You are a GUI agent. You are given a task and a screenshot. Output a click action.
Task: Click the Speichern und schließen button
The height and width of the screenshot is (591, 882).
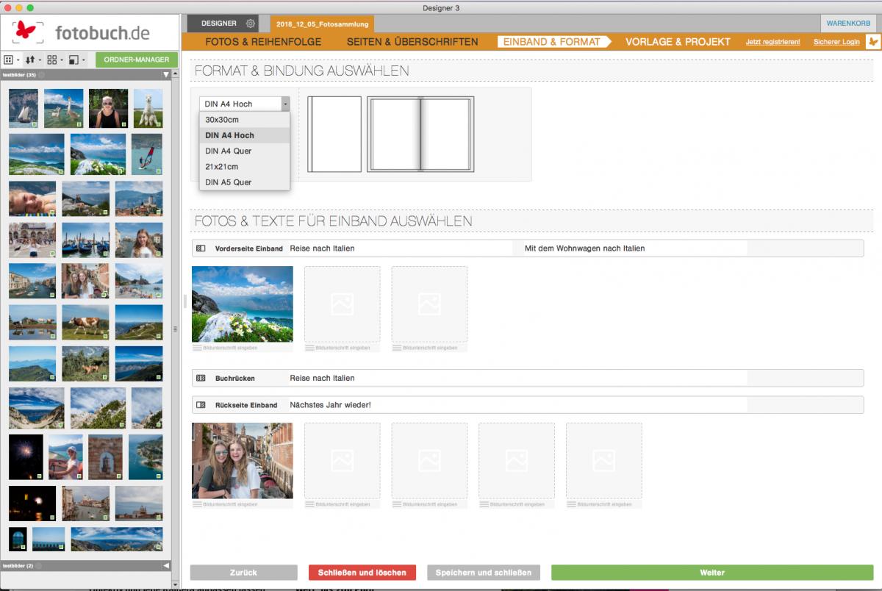(x=484, y=573)
